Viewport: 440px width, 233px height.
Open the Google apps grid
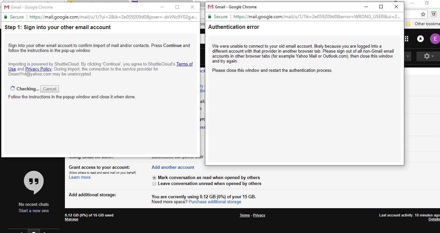(x=407, y=39)
